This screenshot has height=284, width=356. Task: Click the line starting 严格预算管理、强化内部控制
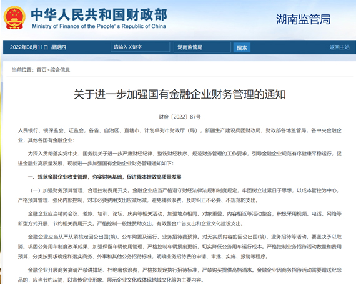point(138,200)
